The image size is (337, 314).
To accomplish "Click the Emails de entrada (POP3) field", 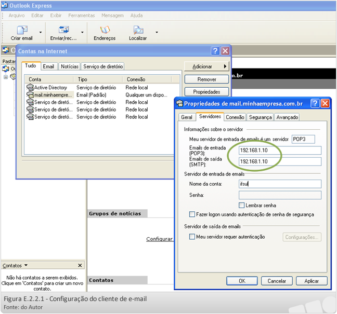I will [280, 151].
